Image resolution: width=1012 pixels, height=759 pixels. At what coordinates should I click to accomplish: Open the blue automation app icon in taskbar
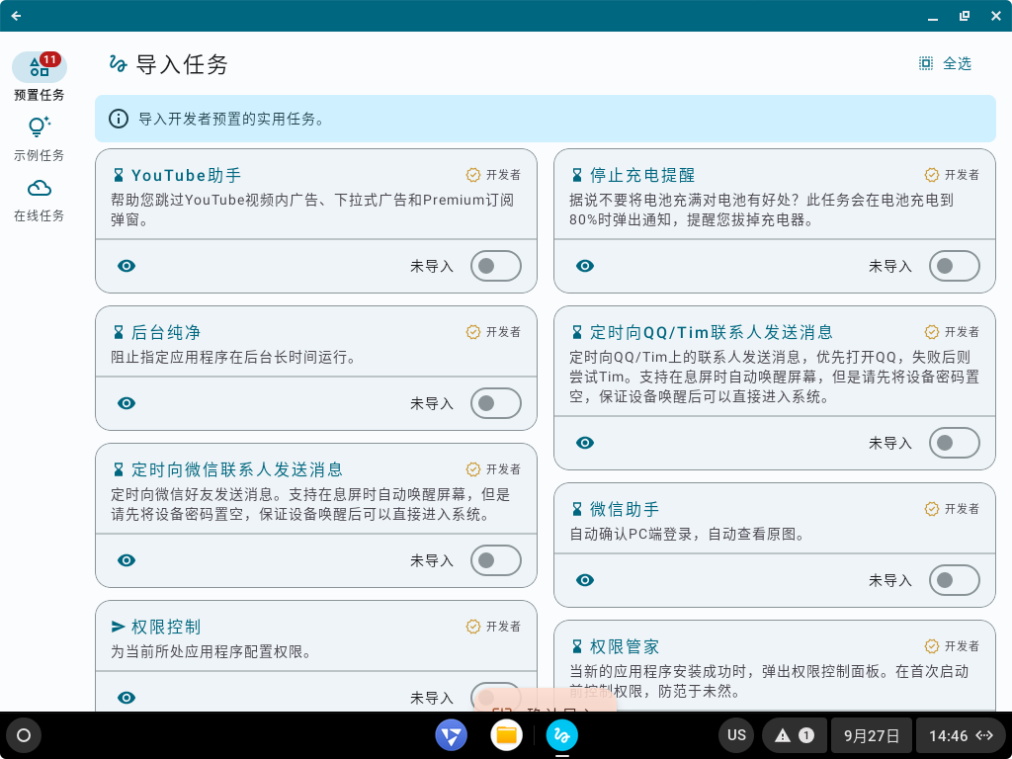(561, 735)
